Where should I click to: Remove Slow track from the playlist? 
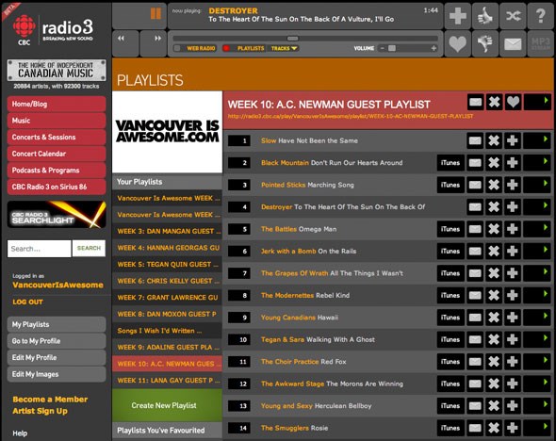pyautogui.click(x=494, y=140)
